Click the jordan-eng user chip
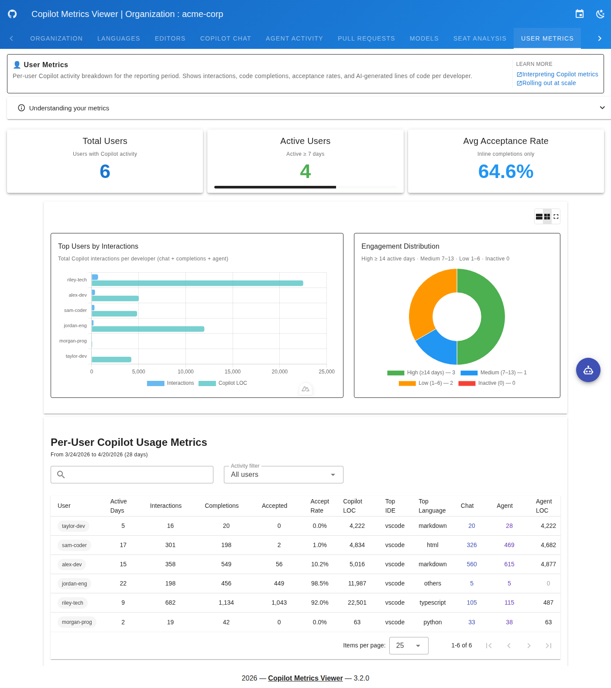611x688 pixels. click(x=74, y=584)
